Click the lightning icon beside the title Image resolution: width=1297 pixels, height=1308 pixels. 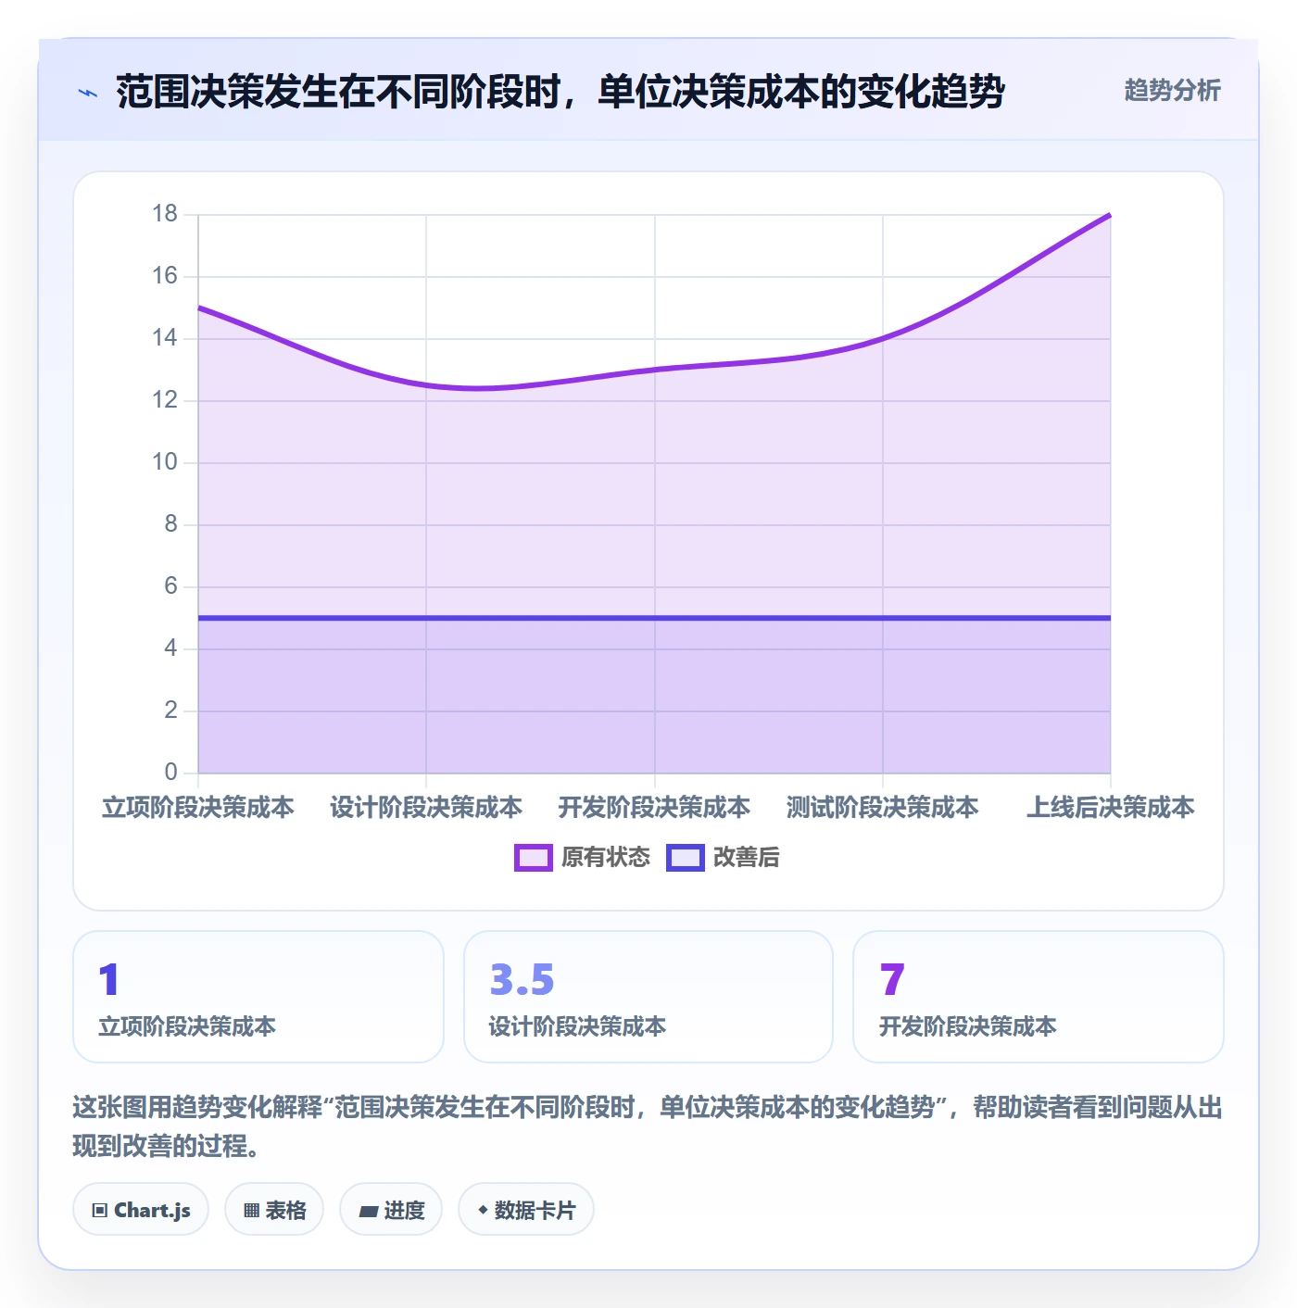point(88,93)
